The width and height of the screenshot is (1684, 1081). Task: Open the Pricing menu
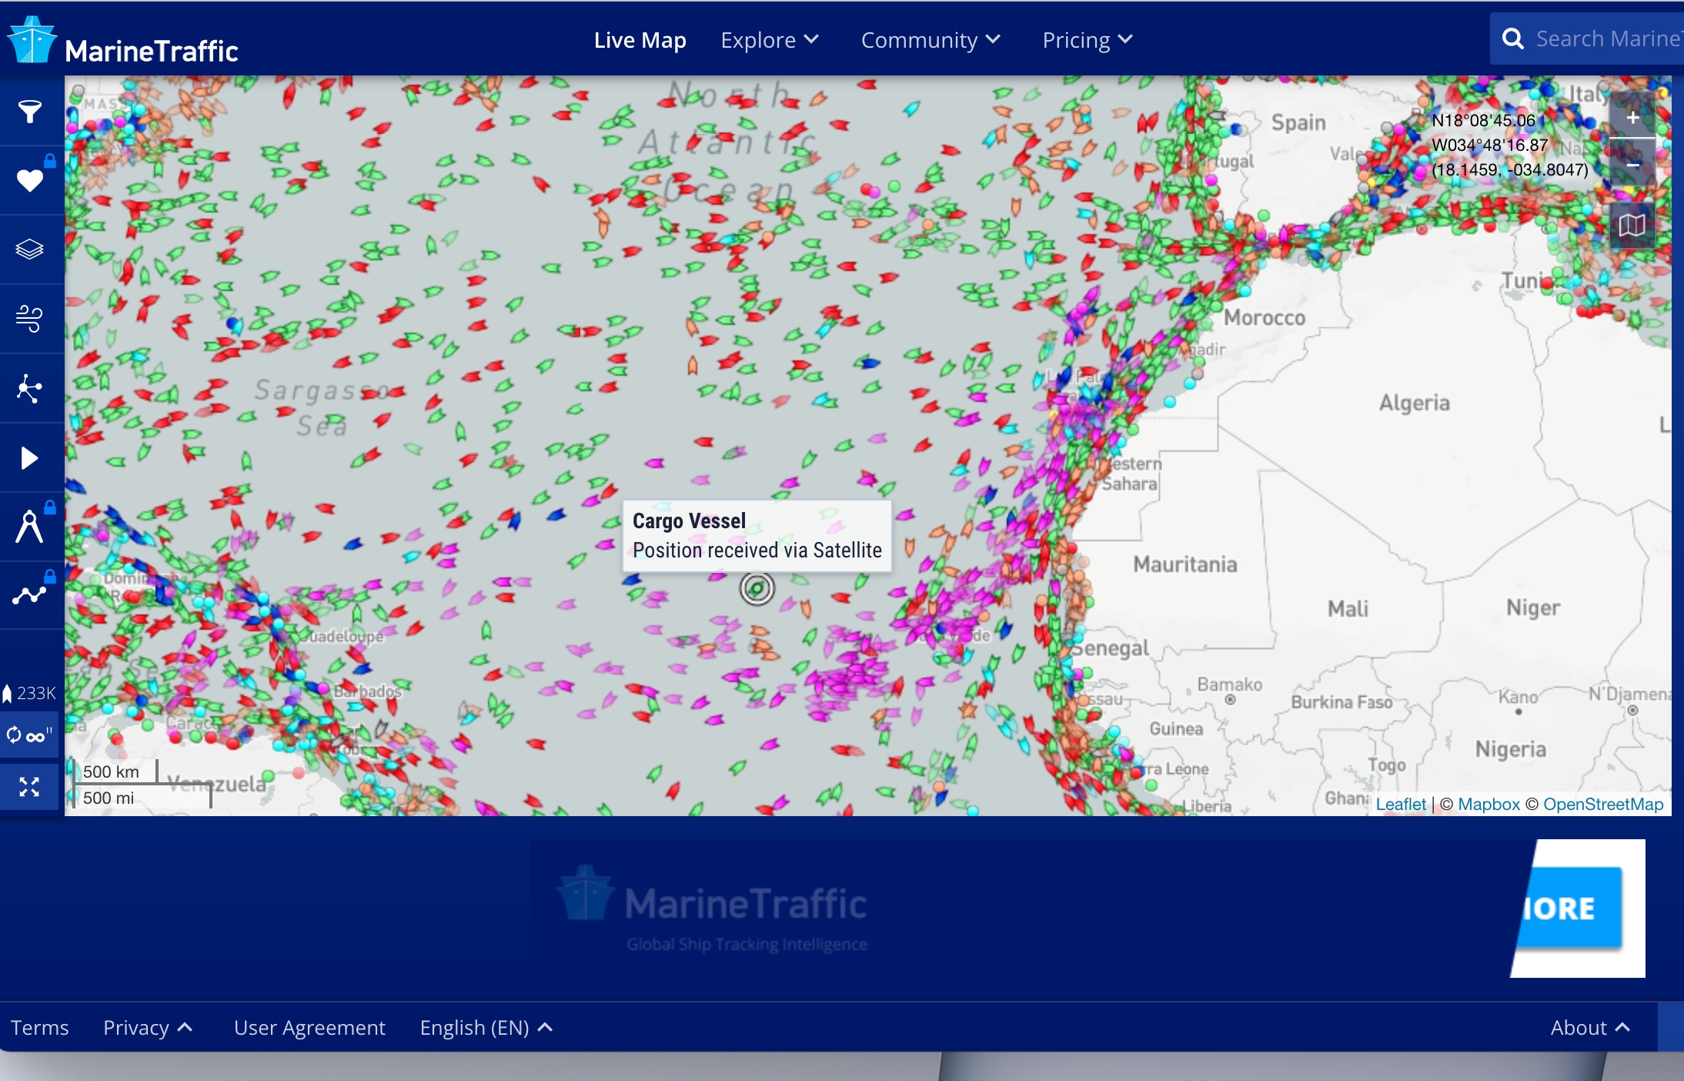(x=1087, y=40)
